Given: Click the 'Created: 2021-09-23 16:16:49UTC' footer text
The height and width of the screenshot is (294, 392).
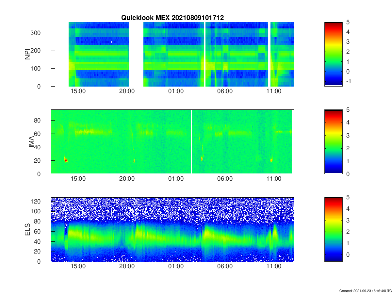Looking at the screenshot, I should (x=366, y=291).
